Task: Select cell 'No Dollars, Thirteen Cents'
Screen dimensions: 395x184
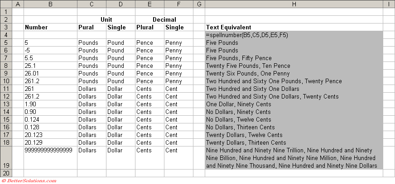Action: point(294,127)
